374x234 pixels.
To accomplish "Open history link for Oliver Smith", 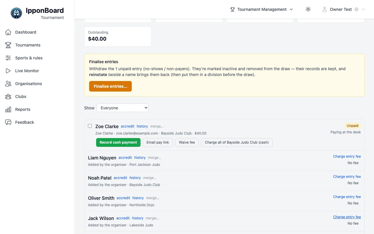I will click(x=138, y=198).
